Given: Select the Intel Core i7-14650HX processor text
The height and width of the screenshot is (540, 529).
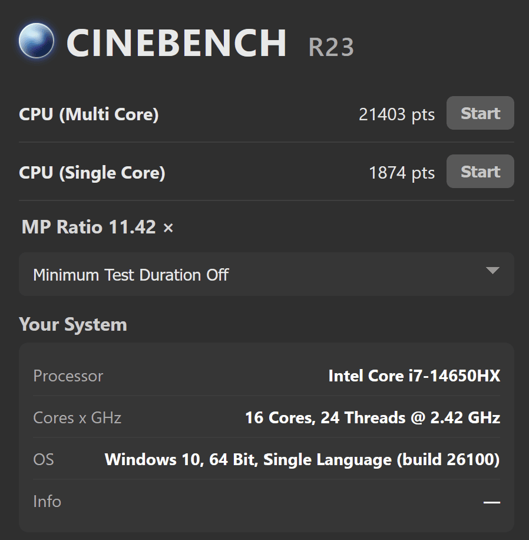Looking at the screenshot, I should point(414,376).
